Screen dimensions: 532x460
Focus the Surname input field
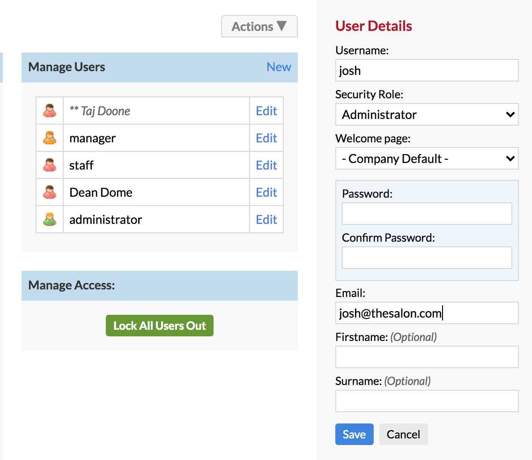point(427,401)
